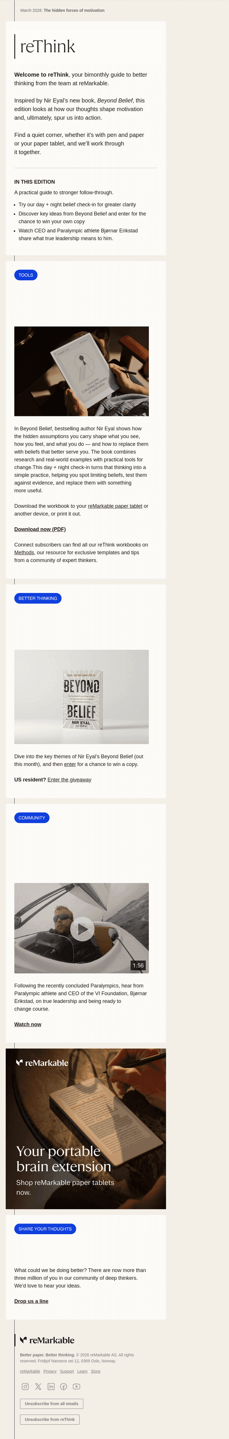Screen dimensions: 229x1439
Task: Click the Watch now link
Action: click(x=28, y=1024)
